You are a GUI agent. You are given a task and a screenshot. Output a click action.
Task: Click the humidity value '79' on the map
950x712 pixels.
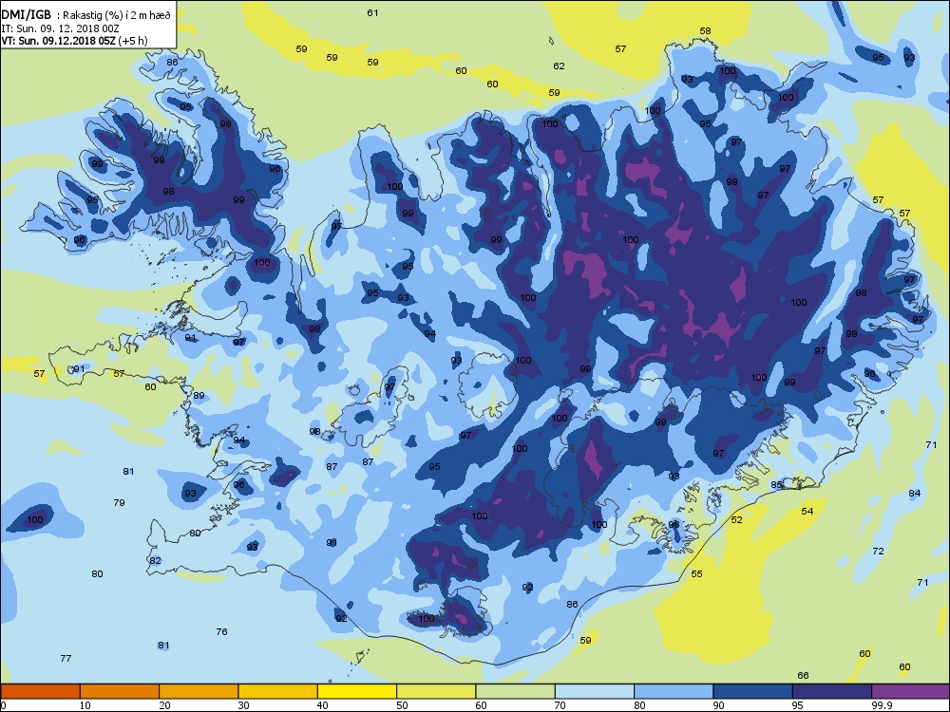pyautogui.click(x=119, y=502)
